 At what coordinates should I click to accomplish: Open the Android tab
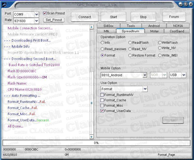pos(154,26)
